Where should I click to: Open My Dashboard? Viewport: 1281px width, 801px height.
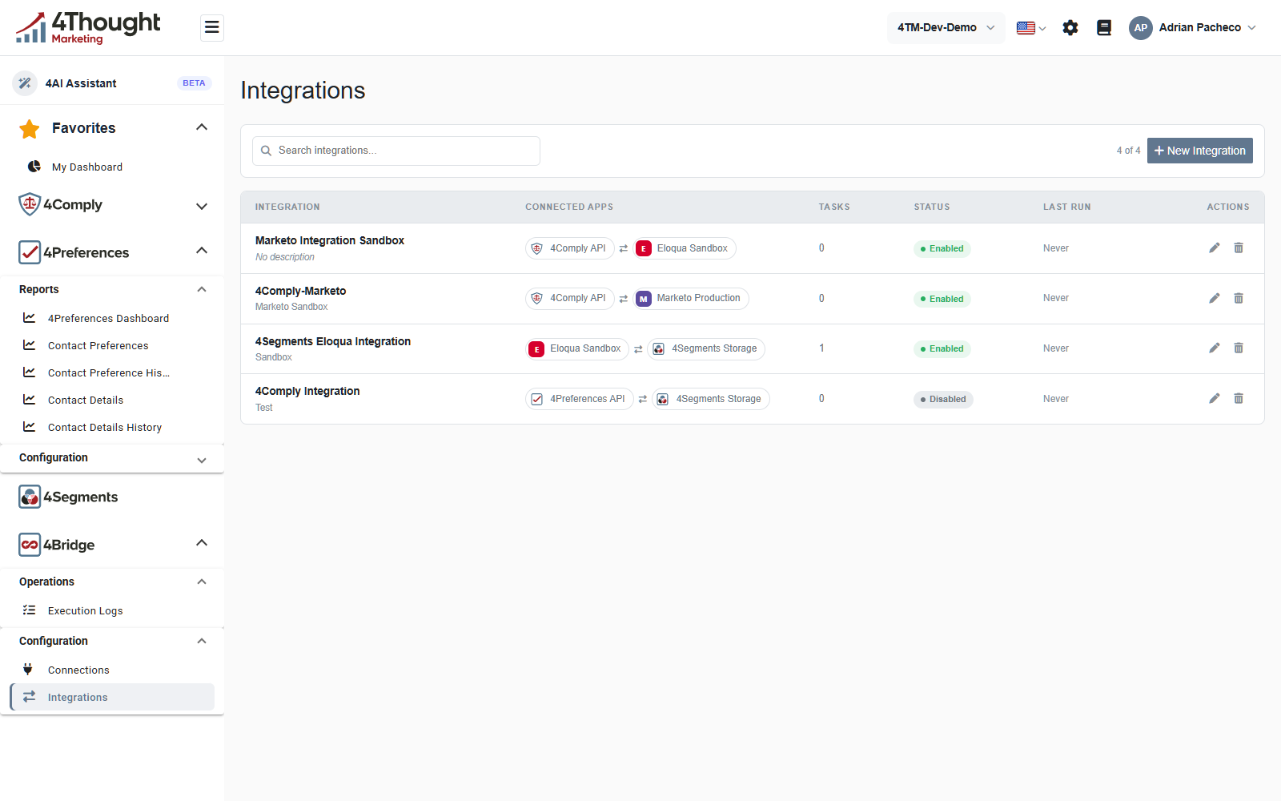tap(87, 167)
